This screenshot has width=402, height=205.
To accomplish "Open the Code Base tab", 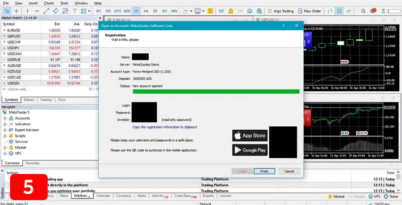I will 184,196.
